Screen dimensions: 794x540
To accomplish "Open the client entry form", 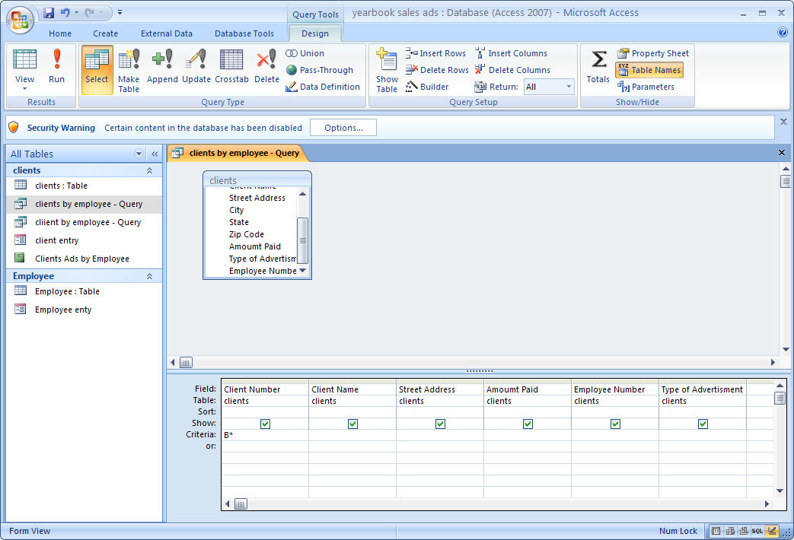I will coord(56,240).
